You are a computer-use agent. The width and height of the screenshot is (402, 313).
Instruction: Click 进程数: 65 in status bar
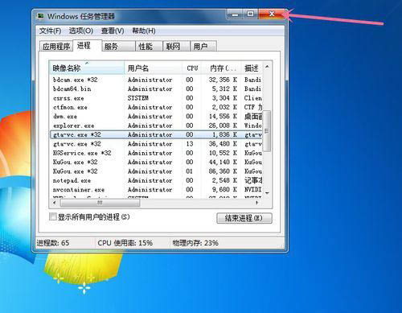(x=53, y=243)
